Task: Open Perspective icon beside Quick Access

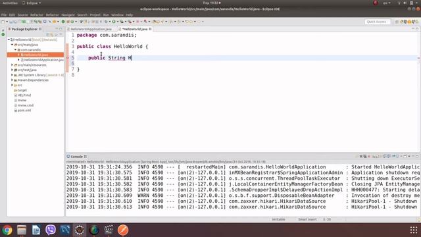Action: pos(397,22)
